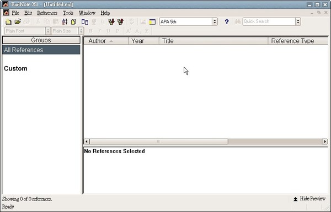
Task: Click horizontal scrollbar right arrow
Action: 325,142
